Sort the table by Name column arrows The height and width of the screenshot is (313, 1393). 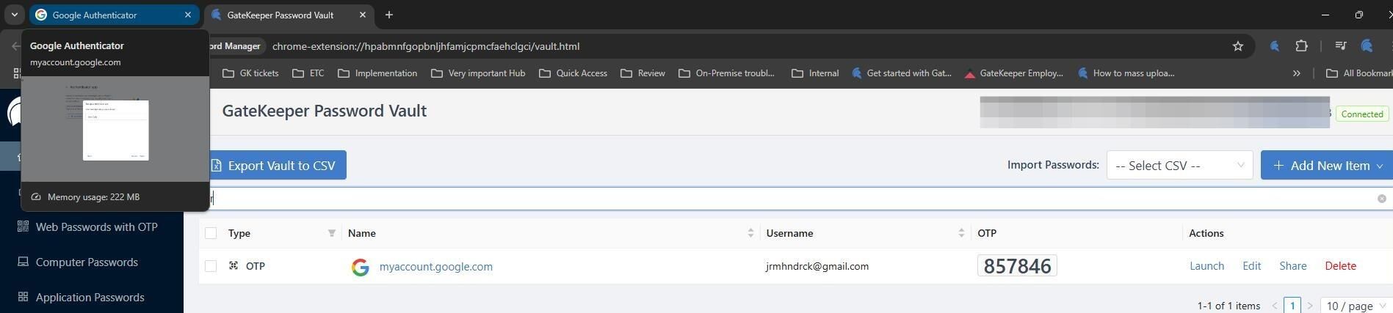pyautogui.click(x=750, y=233)
